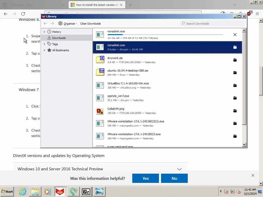Reload the browser page
Viewport: 263px width, 197px height.
coord(23,14)
